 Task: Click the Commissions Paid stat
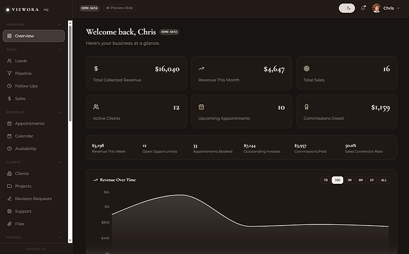tap(310, 148)
